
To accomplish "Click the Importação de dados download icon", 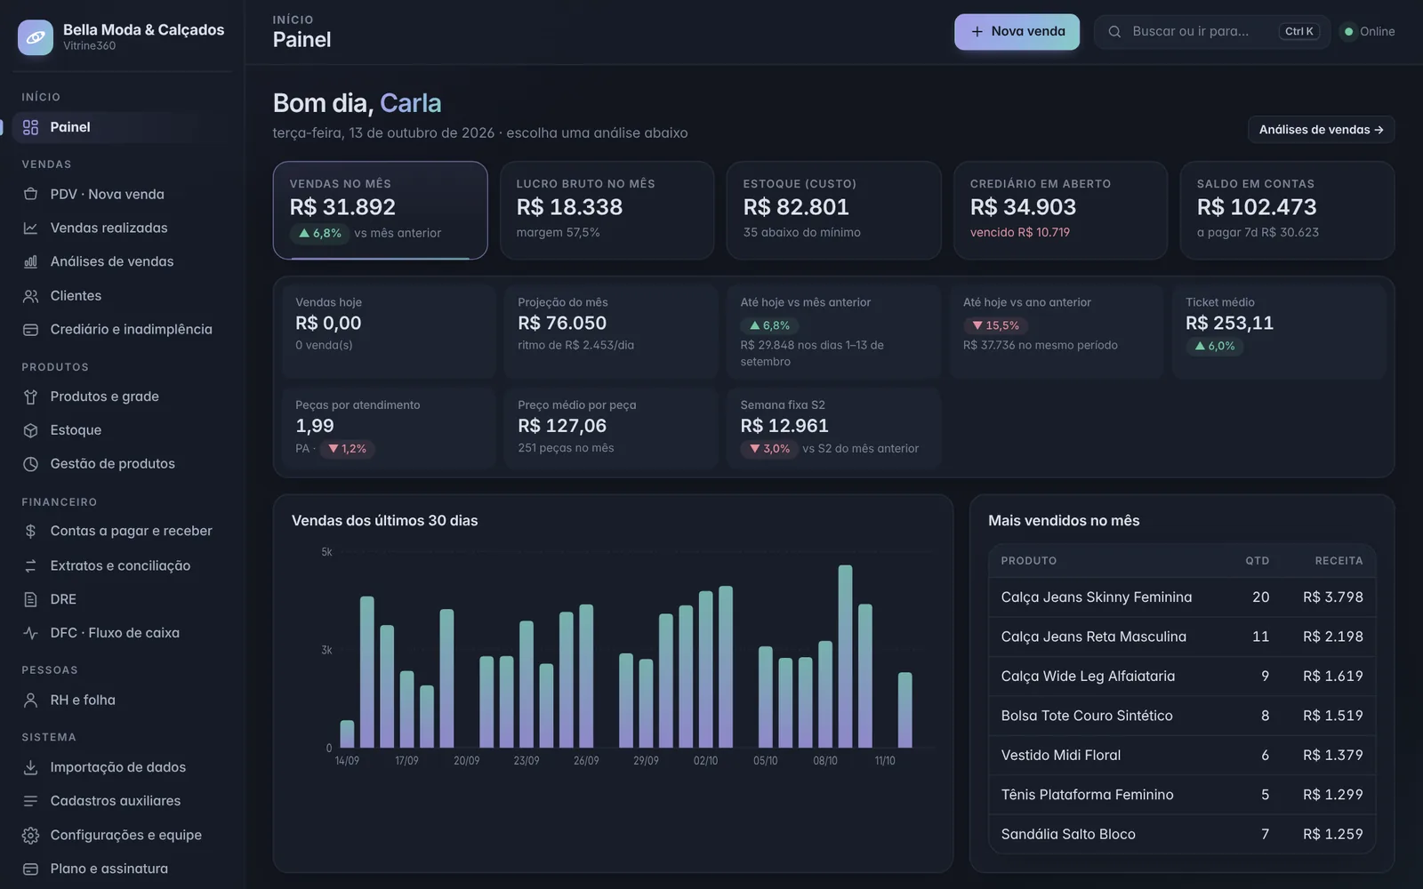I will [30, 767].
